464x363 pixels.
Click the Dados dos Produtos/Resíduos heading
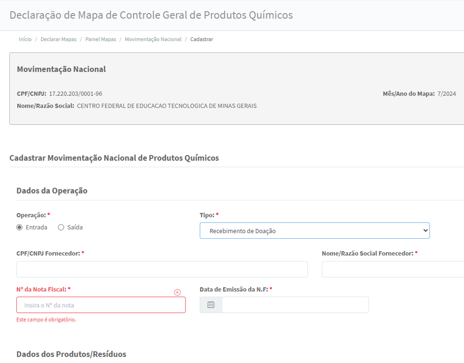coord(71,354)
